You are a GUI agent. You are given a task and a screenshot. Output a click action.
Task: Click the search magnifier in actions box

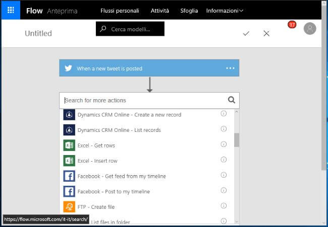(232, 100)
